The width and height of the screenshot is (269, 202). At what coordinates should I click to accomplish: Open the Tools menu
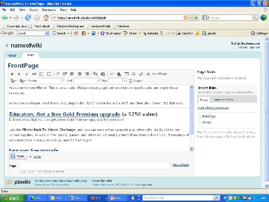tap(63, 10)
